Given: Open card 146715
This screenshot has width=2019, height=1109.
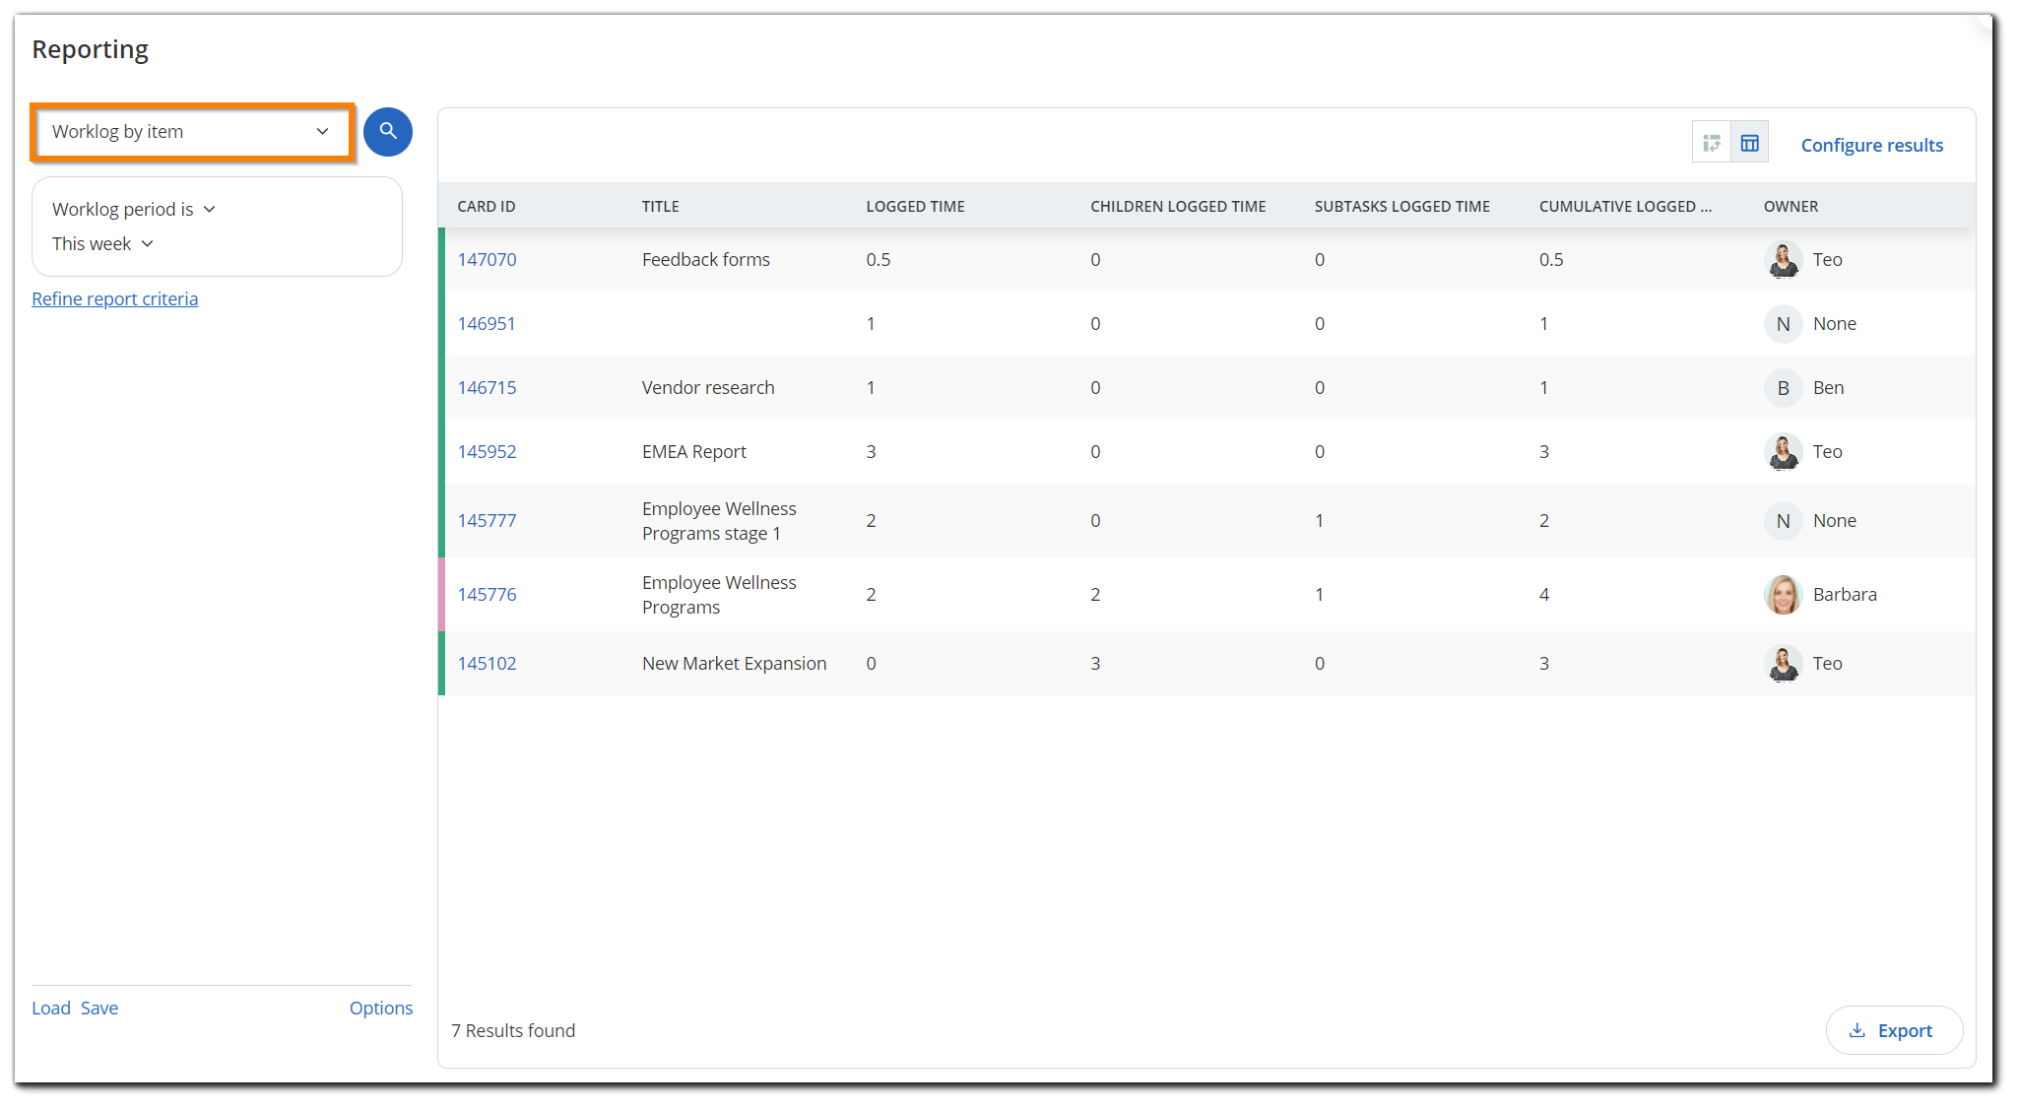Looking at the screenshot, I should click(487, 388).
